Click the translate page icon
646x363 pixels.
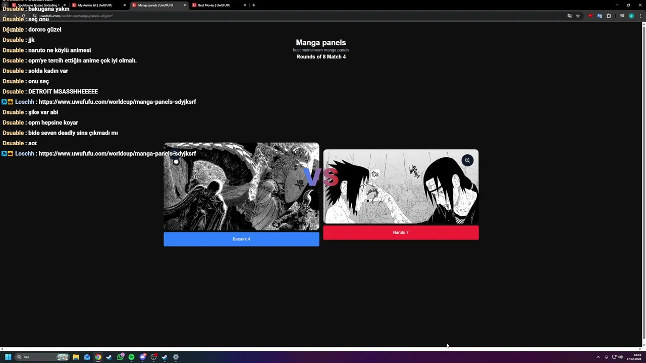pos(570,16)
